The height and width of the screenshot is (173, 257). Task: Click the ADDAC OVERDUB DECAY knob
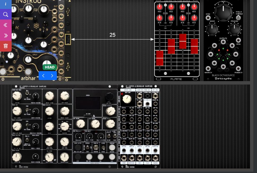[x=65, y=157]
